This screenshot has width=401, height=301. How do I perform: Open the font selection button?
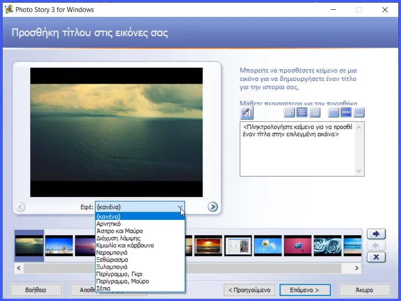(x=247, y=113)
